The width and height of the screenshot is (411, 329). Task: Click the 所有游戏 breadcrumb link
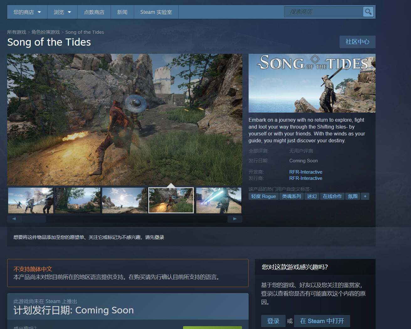coord(17,32)
